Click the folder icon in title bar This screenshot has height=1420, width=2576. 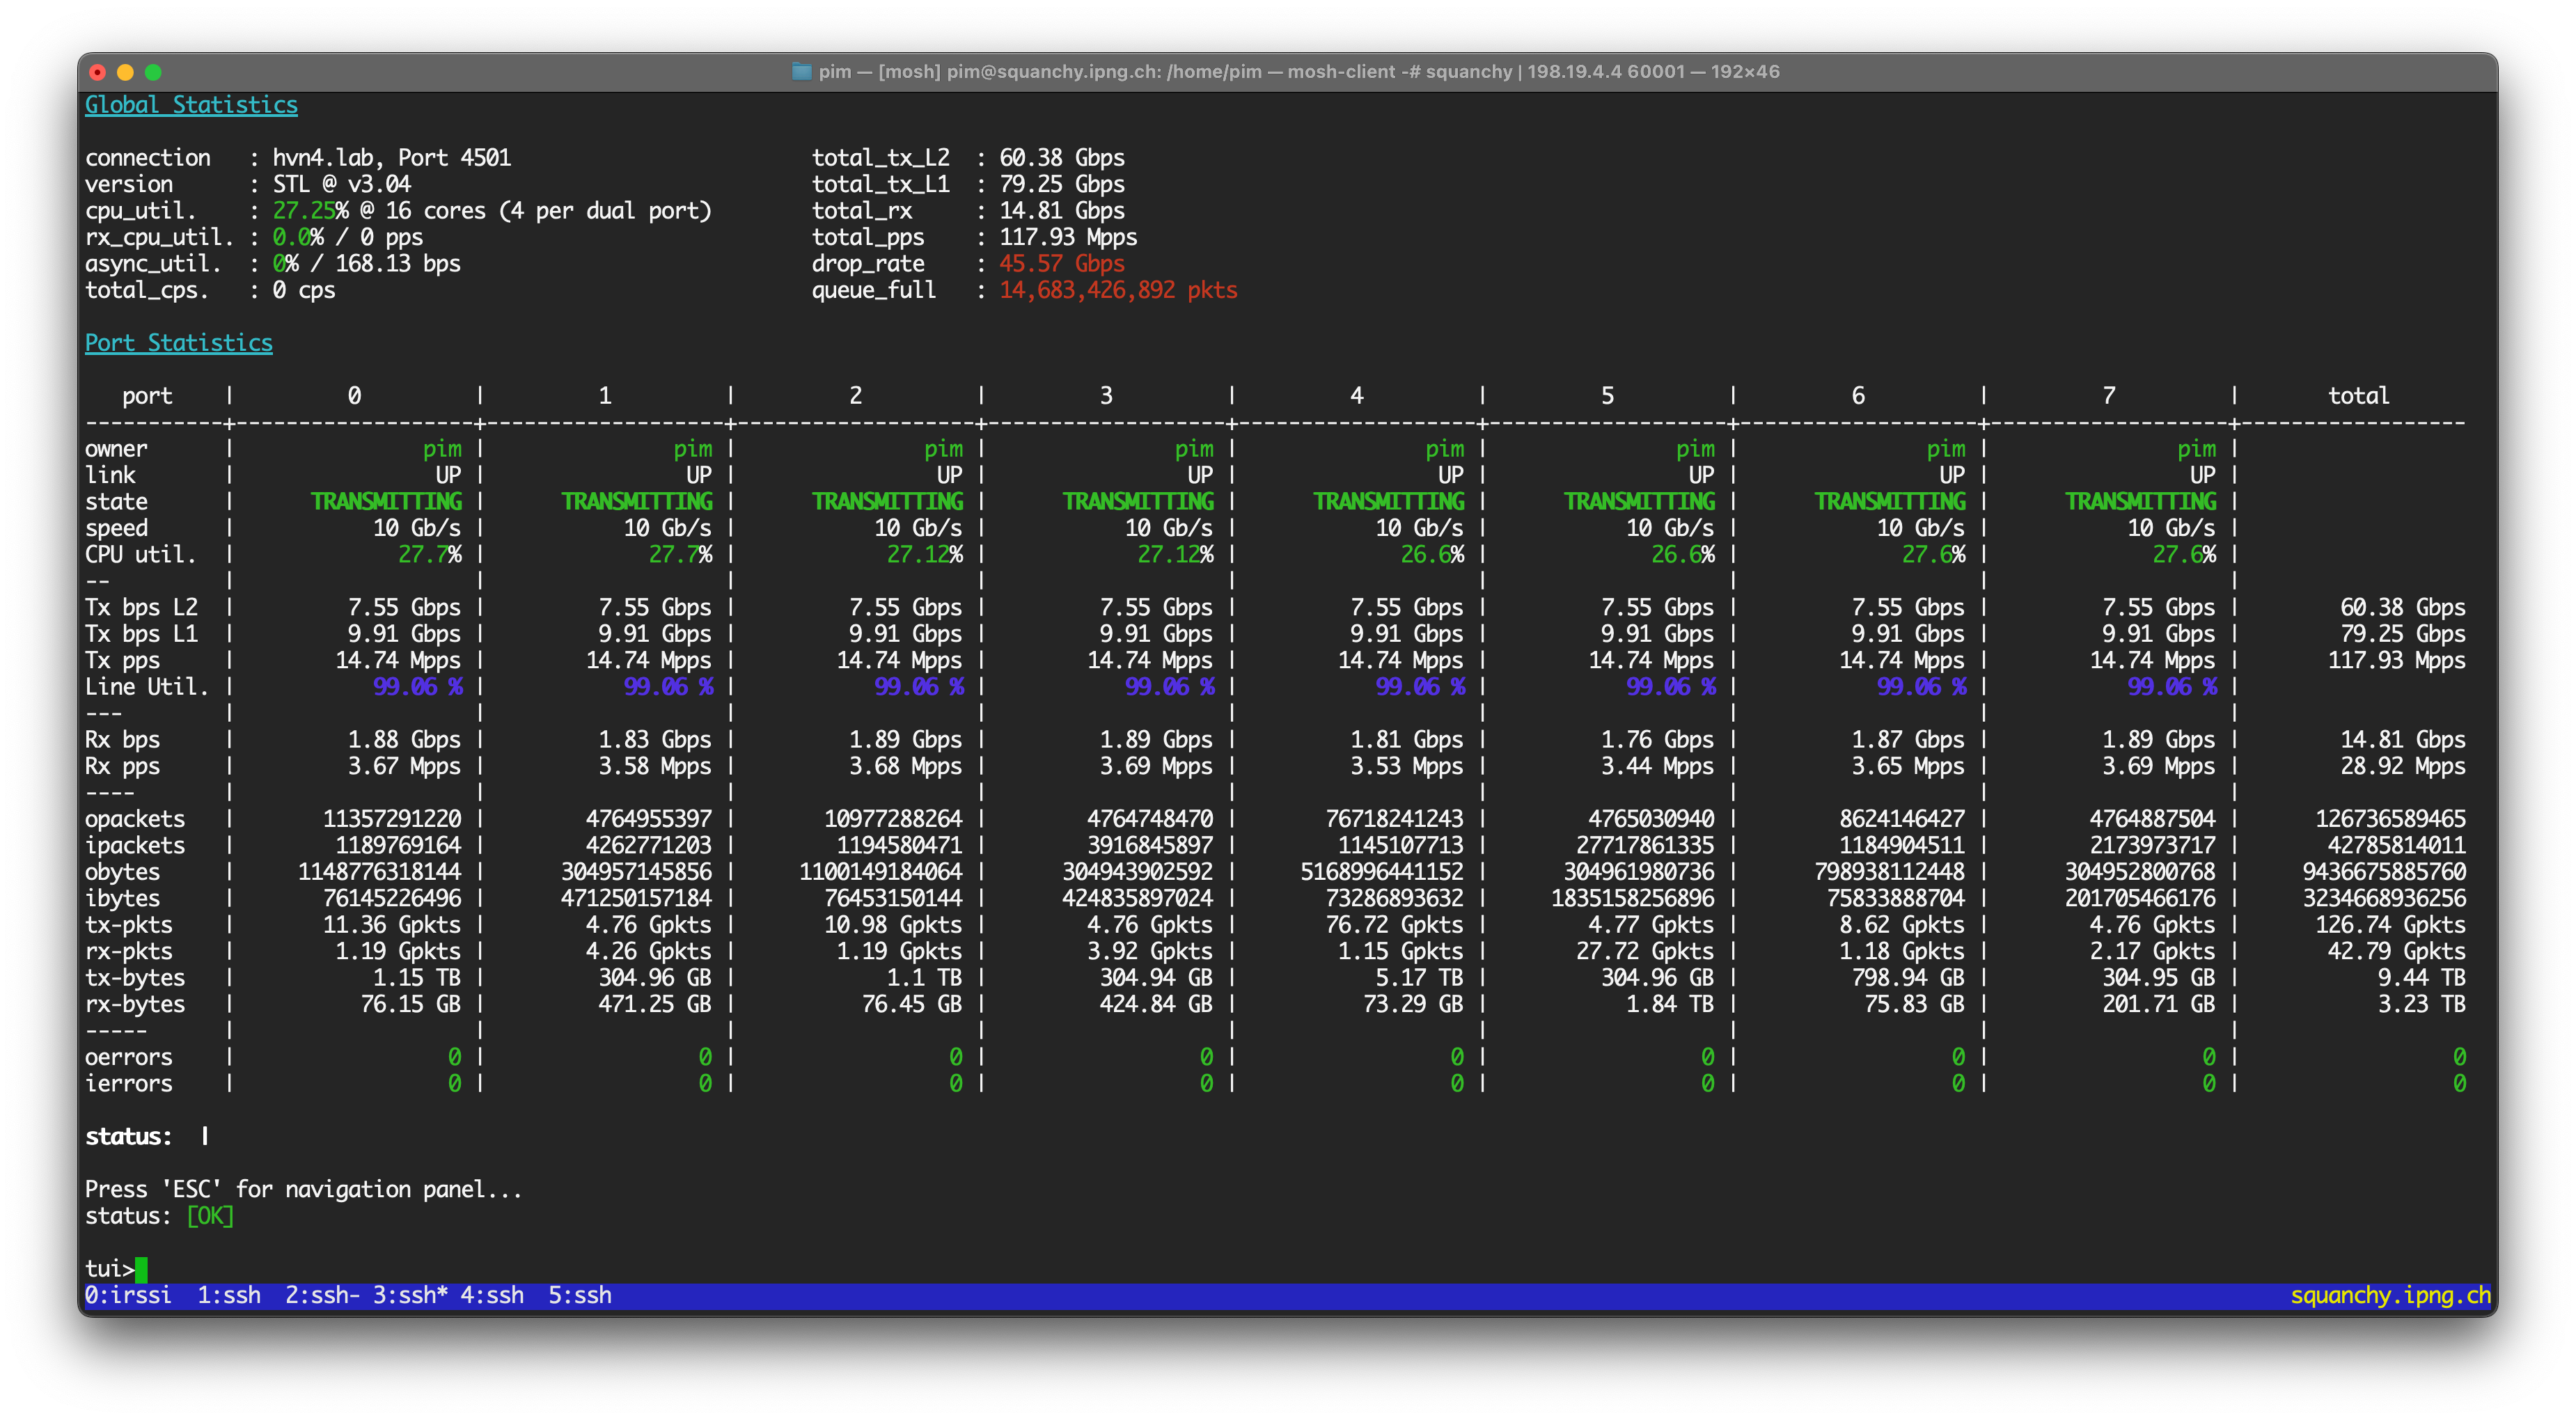(801, 71)
